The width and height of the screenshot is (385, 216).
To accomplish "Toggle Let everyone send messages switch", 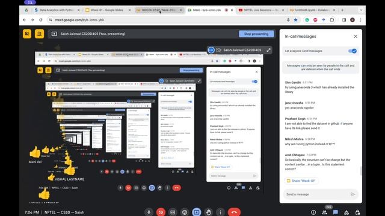I will (x=353, y=51).
